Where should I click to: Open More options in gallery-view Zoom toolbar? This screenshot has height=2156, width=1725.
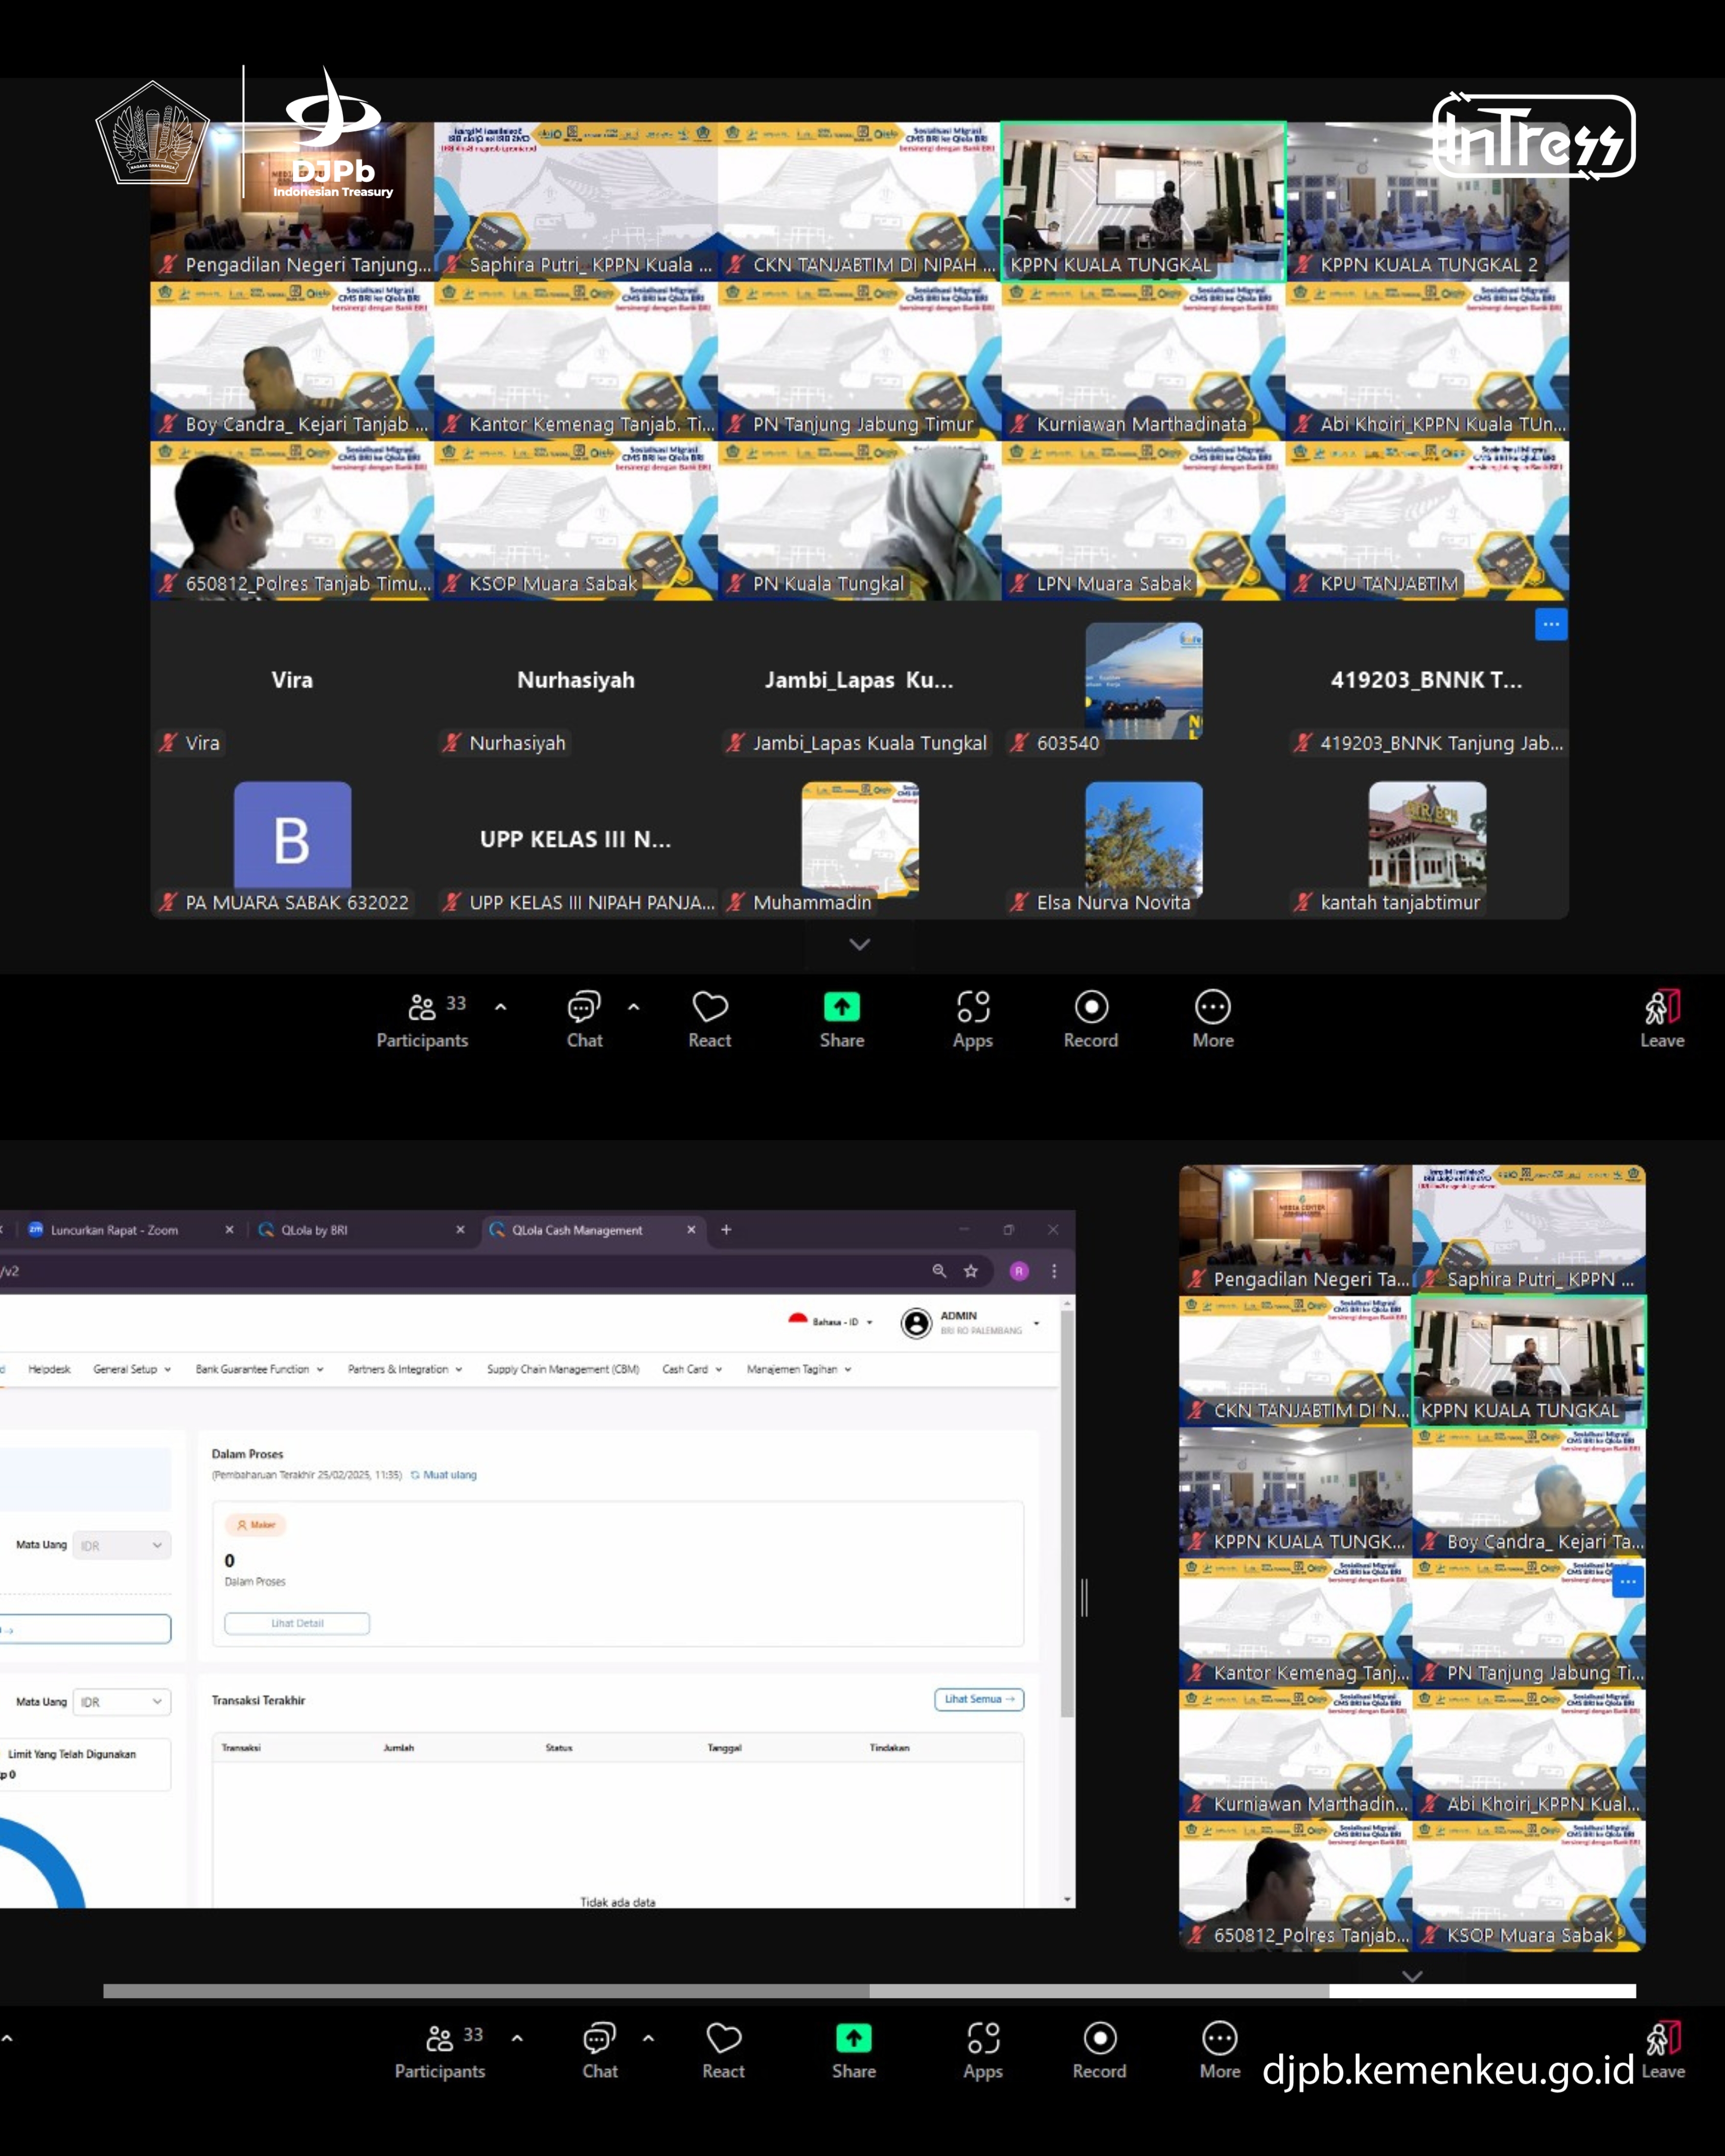click(x=1213, y=1019)
